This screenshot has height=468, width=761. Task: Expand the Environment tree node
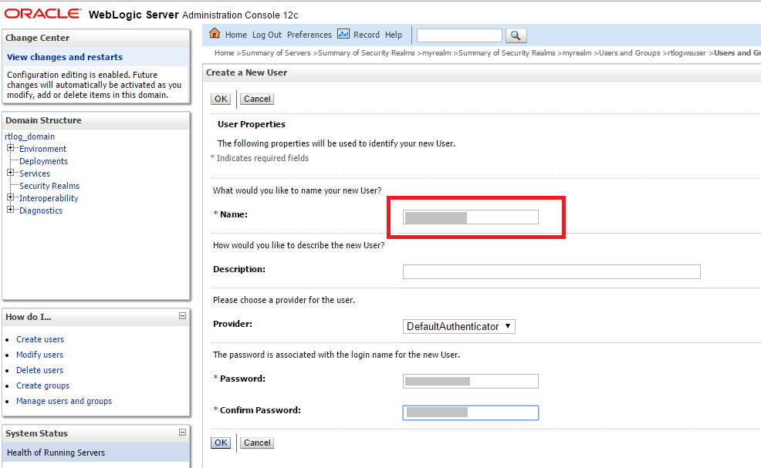pos(10,148)
